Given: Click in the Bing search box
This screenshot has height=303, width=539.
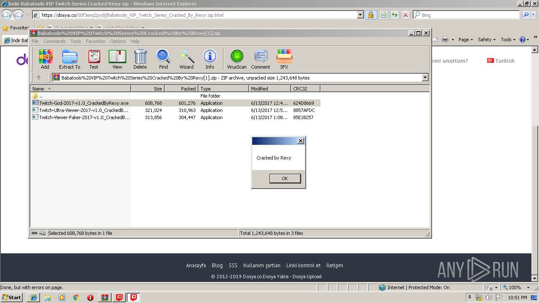Looking at the screenshot, I should click(467, 15).
